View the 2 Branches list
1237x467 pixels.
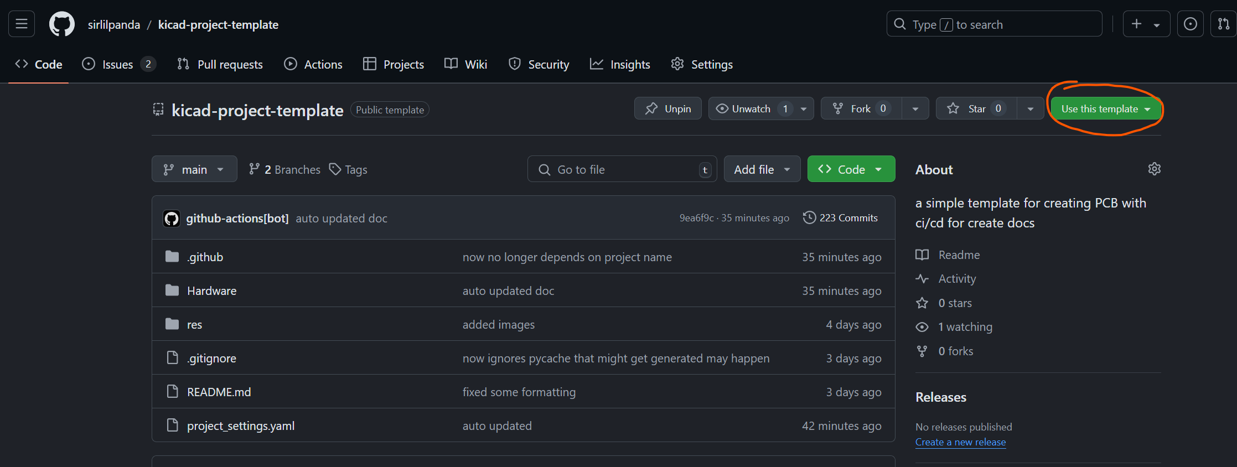[x=284, y=169]
